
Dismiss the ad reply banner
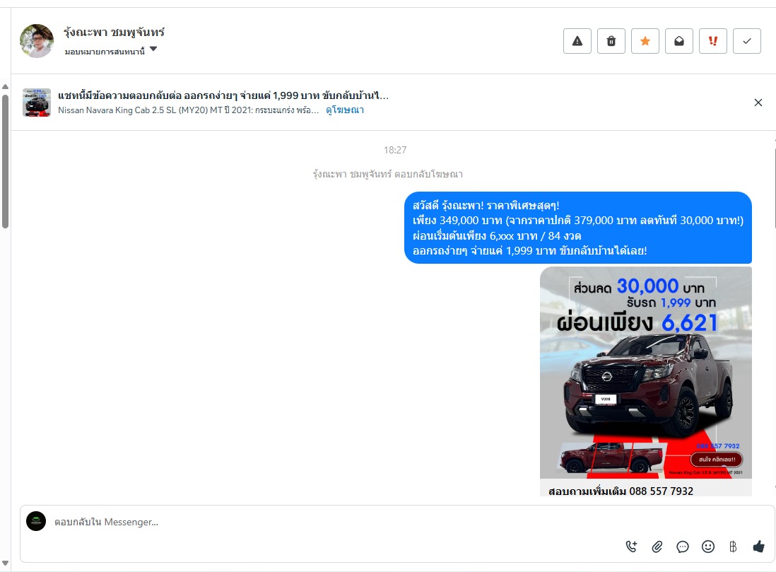(758, 103)
